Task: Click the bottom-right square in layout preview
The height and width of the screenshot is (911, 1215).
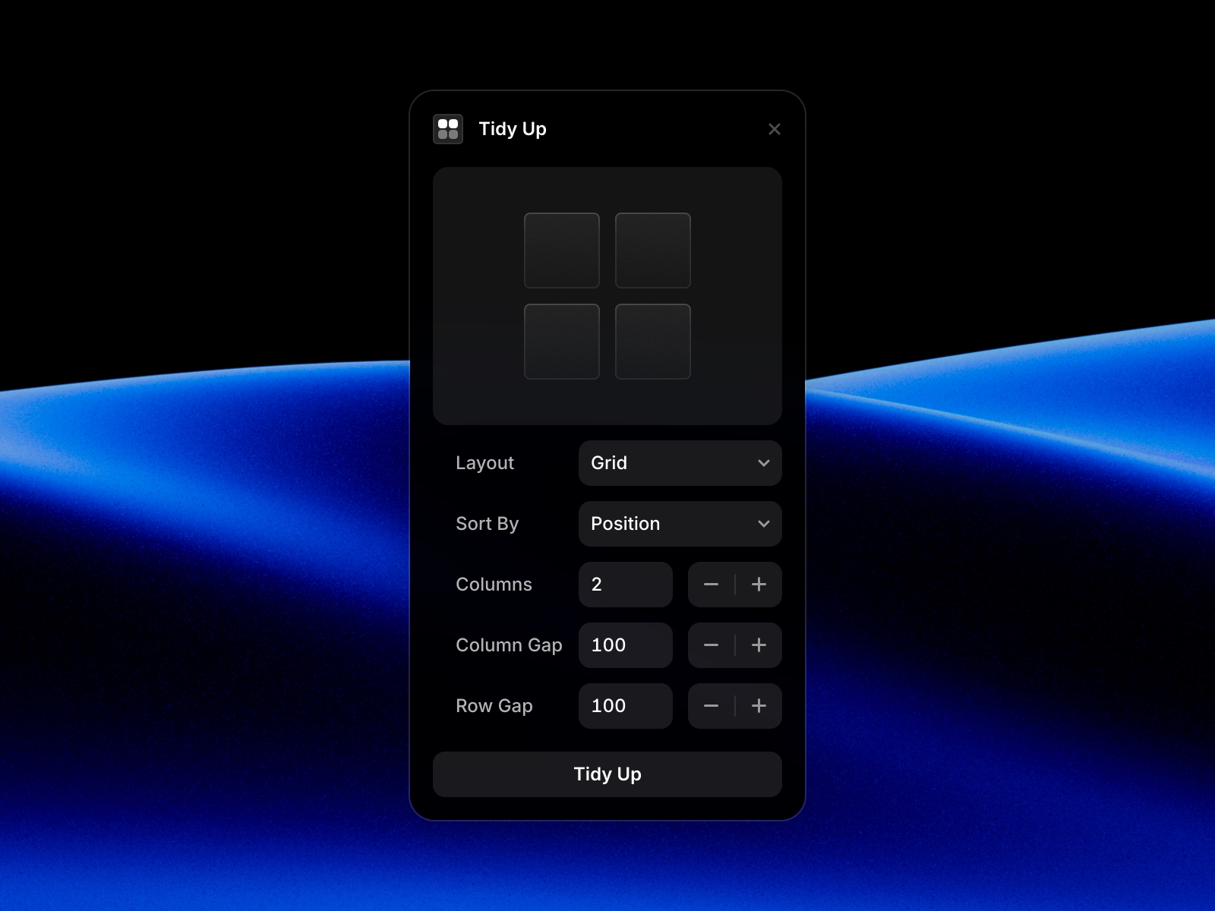Action: (x=653, y=342)
